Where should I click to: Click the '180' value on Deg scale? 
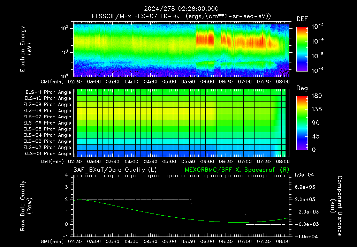pyautogui.click(x=317, y=96)
